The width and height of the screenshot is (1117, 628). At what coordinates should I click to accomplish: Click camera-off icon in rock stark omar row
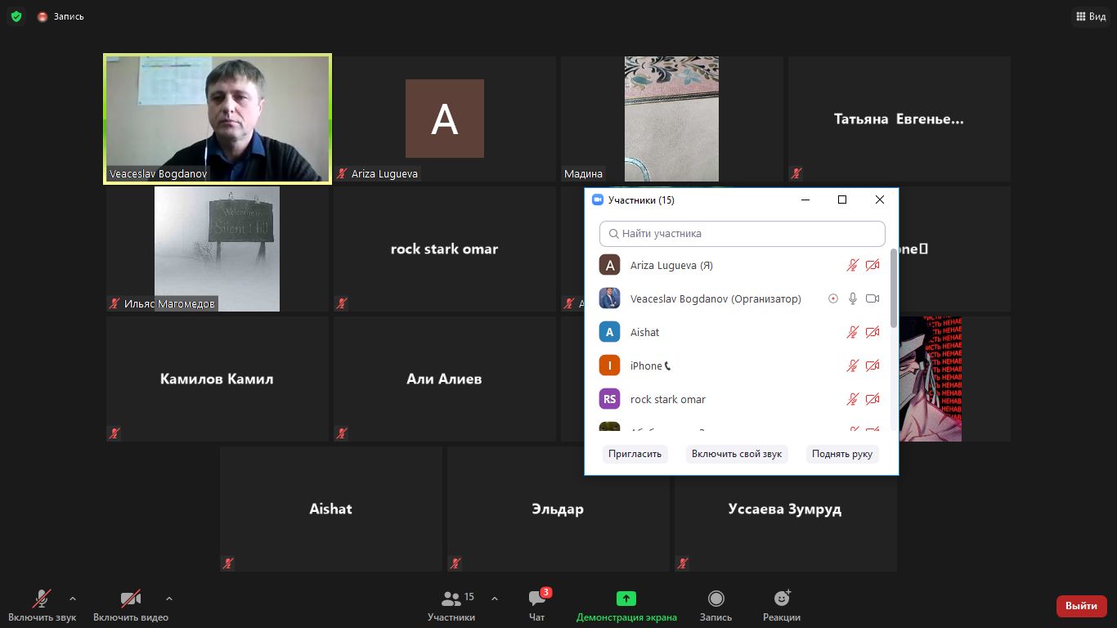click(x=873, y=399)
